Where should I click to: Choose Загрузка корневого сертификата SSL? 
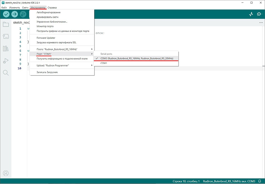(62, 43)
